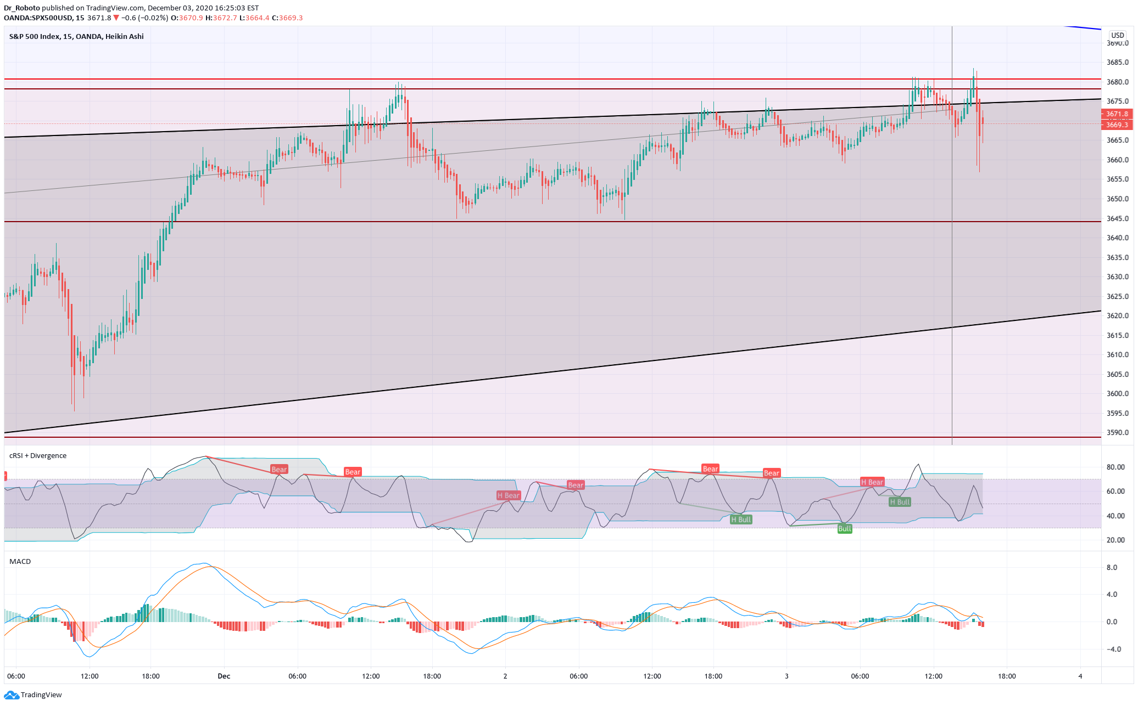The image size is (1138, 706).
Task: Click the TradingView text beside the logo
Action: pos(41,695)
